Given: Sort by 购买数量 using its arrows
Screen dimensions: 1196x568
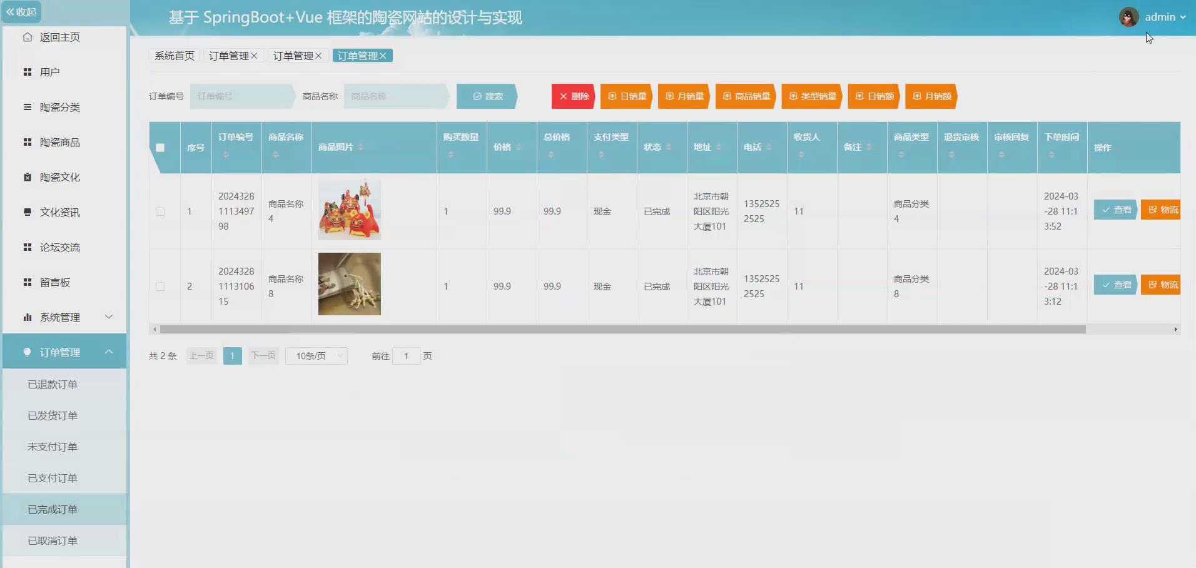Looking at the screenshot, I should coord(451,155).
